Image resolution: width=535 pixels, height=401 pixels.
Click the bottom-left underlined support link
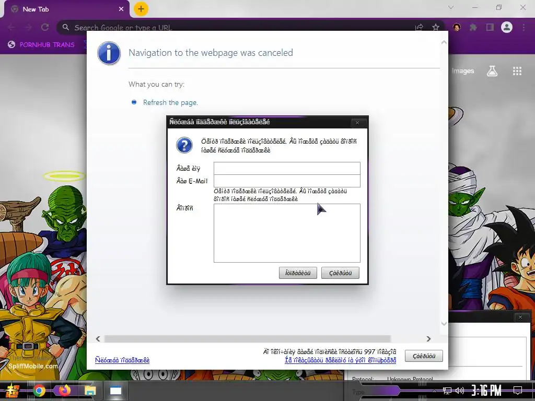[x=122, y=360]
